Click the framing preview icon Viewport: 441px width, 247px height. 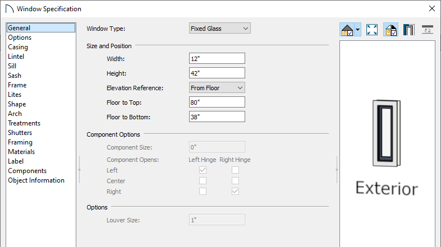click(x=409, y=30)
